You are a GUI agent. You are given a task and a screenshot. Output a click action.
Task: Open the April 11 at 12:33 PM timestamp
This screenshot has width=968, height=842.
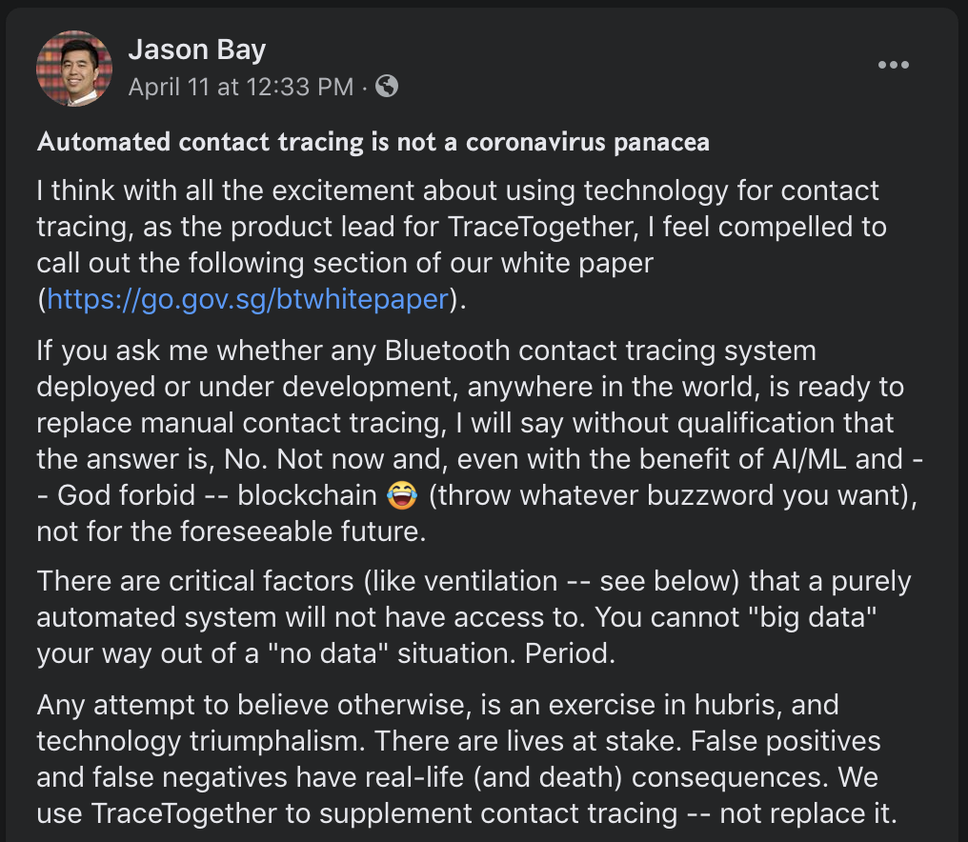(x=241, y=88)
